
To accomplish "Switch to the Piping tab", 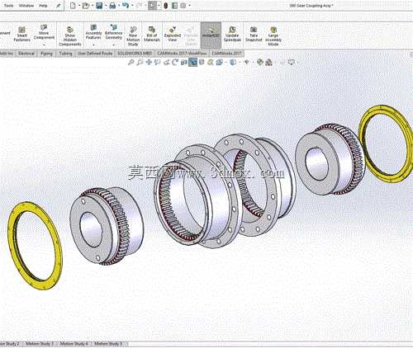I will pos(46,54).
